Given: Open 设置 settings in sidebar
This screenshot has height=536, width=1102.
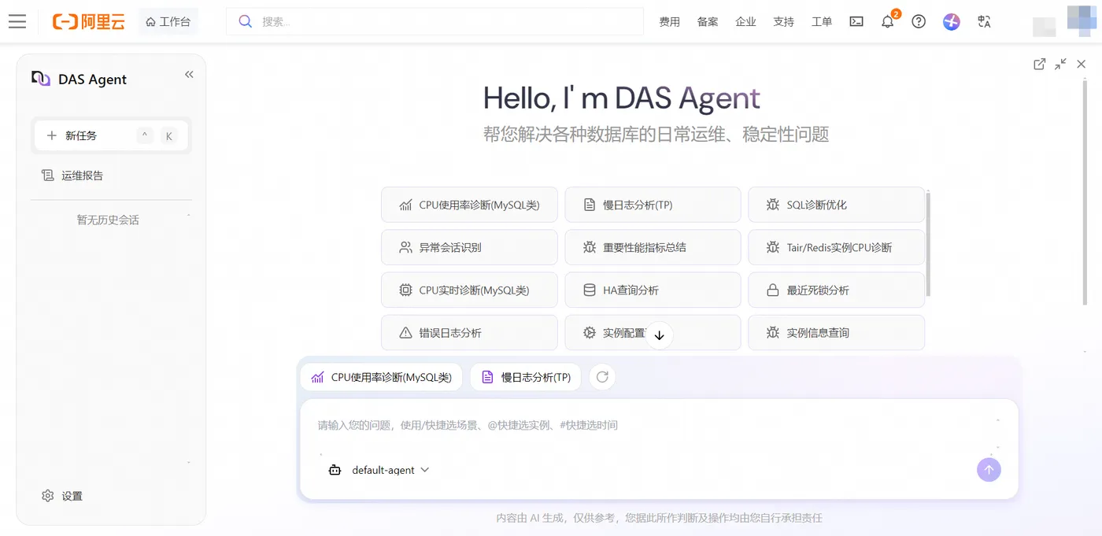Looking at the screenshot, I should tap(62, 496).
